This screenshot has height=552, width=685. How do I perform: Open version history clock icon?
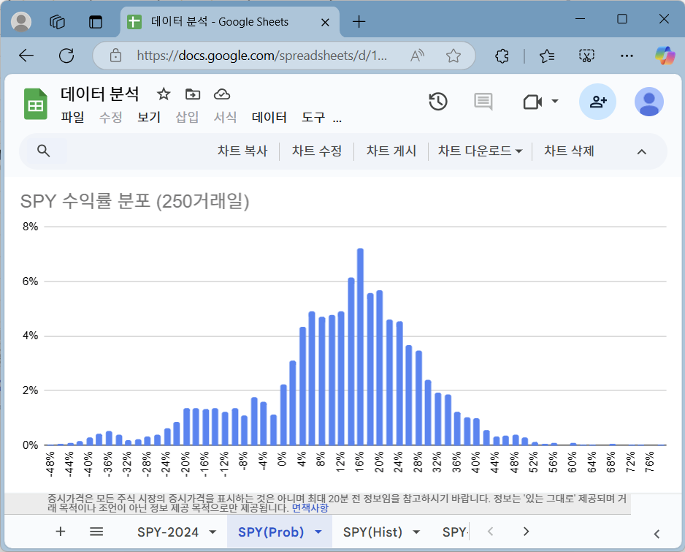tap(437, 102)
